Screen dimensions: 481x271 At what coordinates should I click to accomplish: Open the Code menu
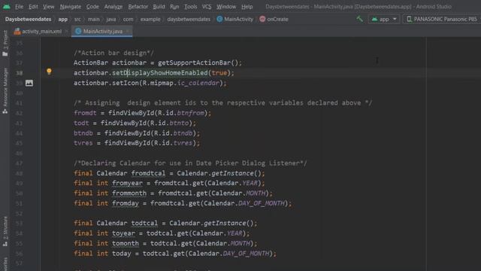[92, 7]
